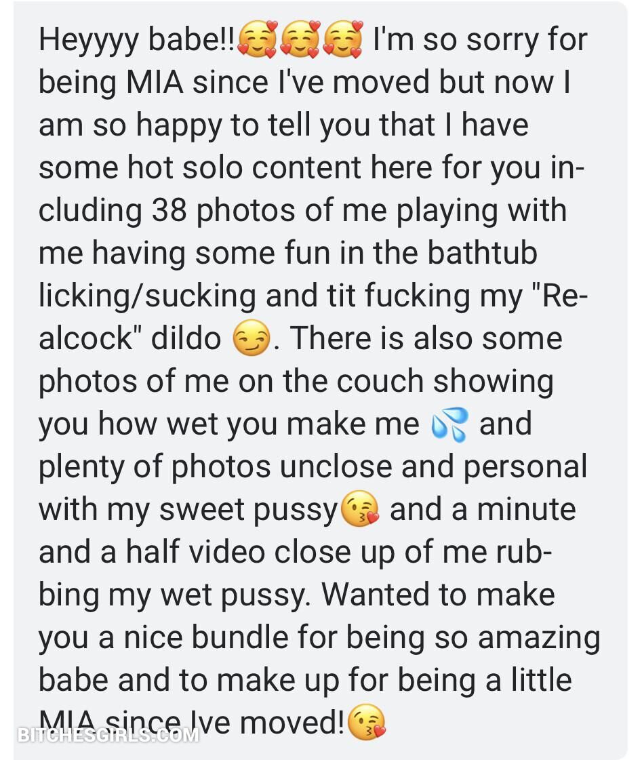This screenshot has width=642, height=760.
Task: Click the word "bathtub" in the message
Action: pyautogui.click(x=482, y=253)
